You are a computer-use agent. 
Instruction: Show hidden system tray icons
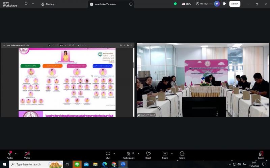[x=230, y=164]
